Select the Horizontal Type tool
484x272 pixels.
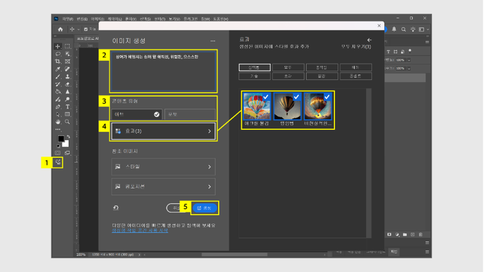(67, 107)
